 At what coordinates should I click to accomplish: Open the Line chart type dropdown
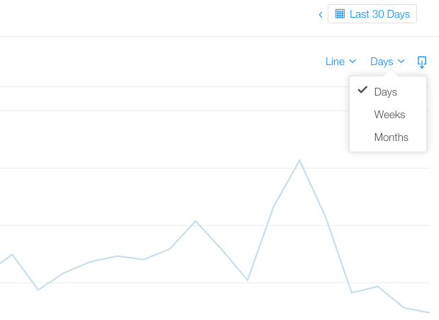[340, 62]
